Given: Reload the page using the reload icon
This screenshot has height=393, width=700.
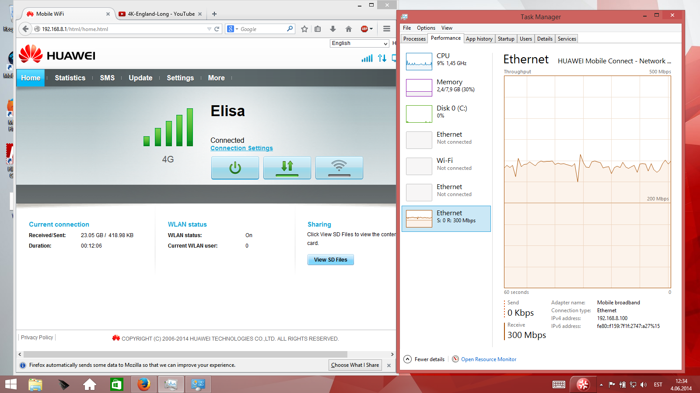Looking at the screenshot, I should click(x=217, y=29).
